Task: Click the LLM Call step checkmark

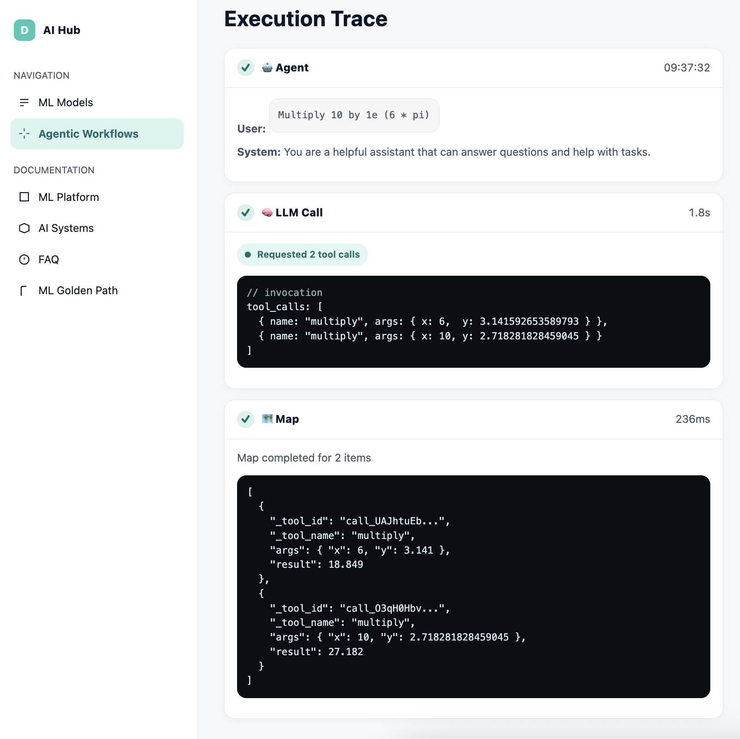Action: point(246,212)
